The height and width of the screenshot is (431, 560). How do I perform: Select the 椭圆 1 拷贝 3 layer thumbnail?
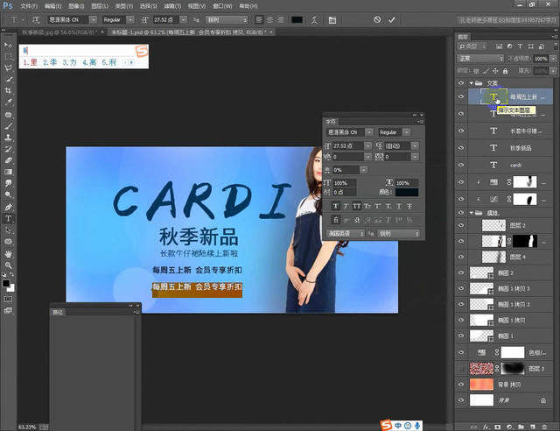click(x=481, y=288)
